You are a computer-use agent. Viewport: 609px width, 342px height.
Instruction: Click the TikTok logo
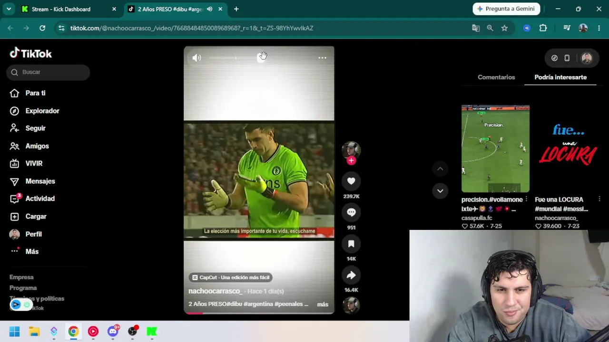[31, 53]
